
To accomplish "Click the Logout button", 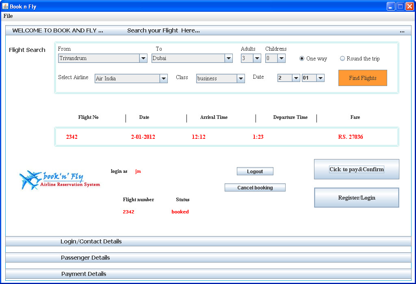I will [255, 171].
